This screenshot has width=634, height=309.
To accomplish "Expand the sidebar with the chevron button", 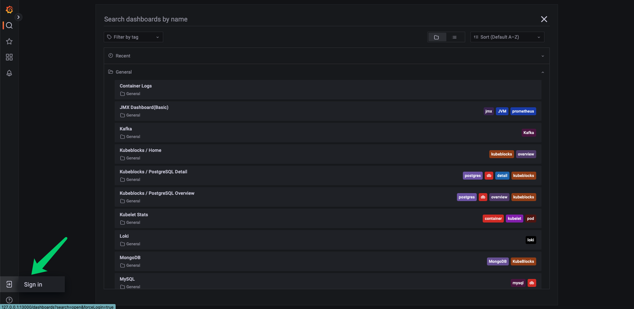I will coord(19,17).
